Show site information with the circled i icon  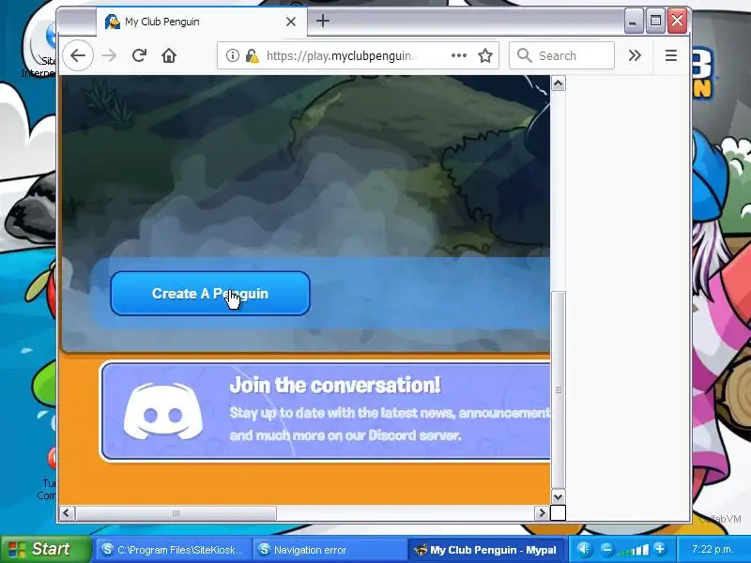tap(232, 55)
